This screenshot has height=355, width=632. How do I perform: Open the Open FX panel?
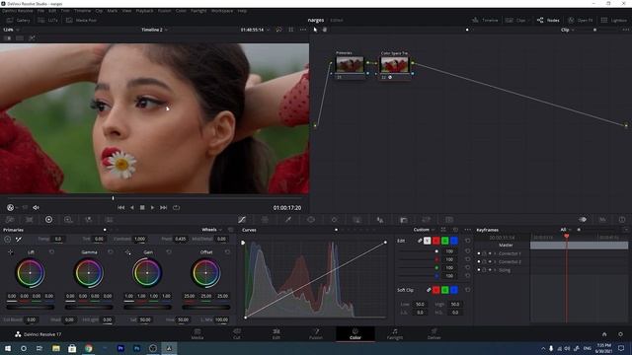tap(581, 20)
